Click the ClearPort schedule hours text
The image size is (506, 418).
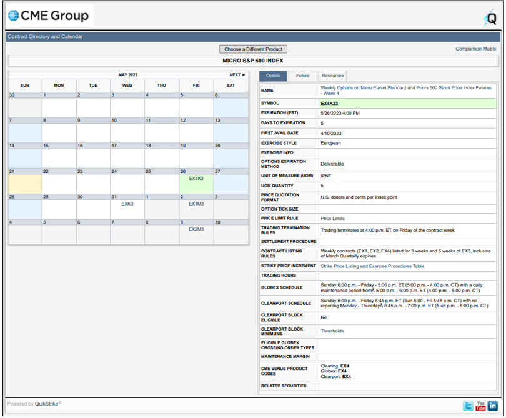[404, 303]
